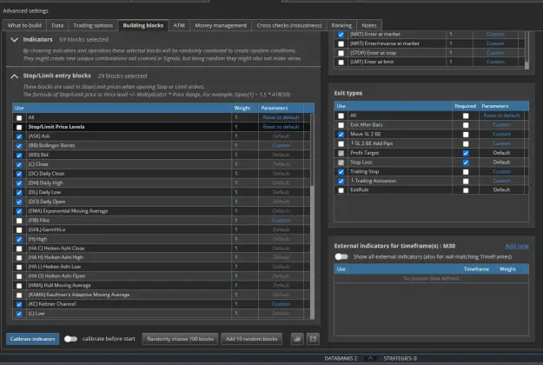Open the Trading options tab

pos(93,25)
